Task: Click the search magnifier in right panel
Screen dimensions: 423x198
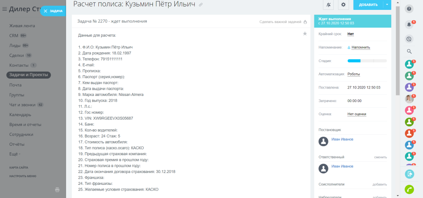Action: (x=409, y=51)
